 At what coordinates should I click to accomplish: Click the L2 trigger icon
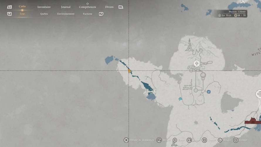pos(9,14)
